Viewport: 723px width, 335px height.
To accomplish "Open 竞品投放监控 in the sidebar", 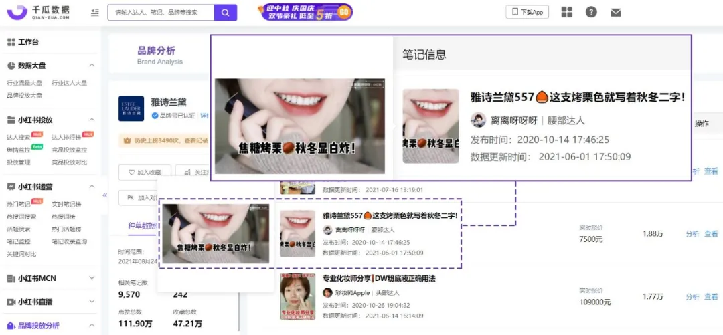I will 69,150.
